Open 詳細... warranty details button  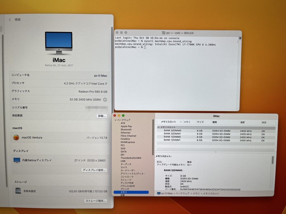102,116
